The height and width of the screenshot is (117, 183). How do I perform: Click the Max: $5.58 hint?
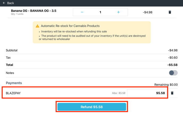pyautogui.click(x=118, y=93)
